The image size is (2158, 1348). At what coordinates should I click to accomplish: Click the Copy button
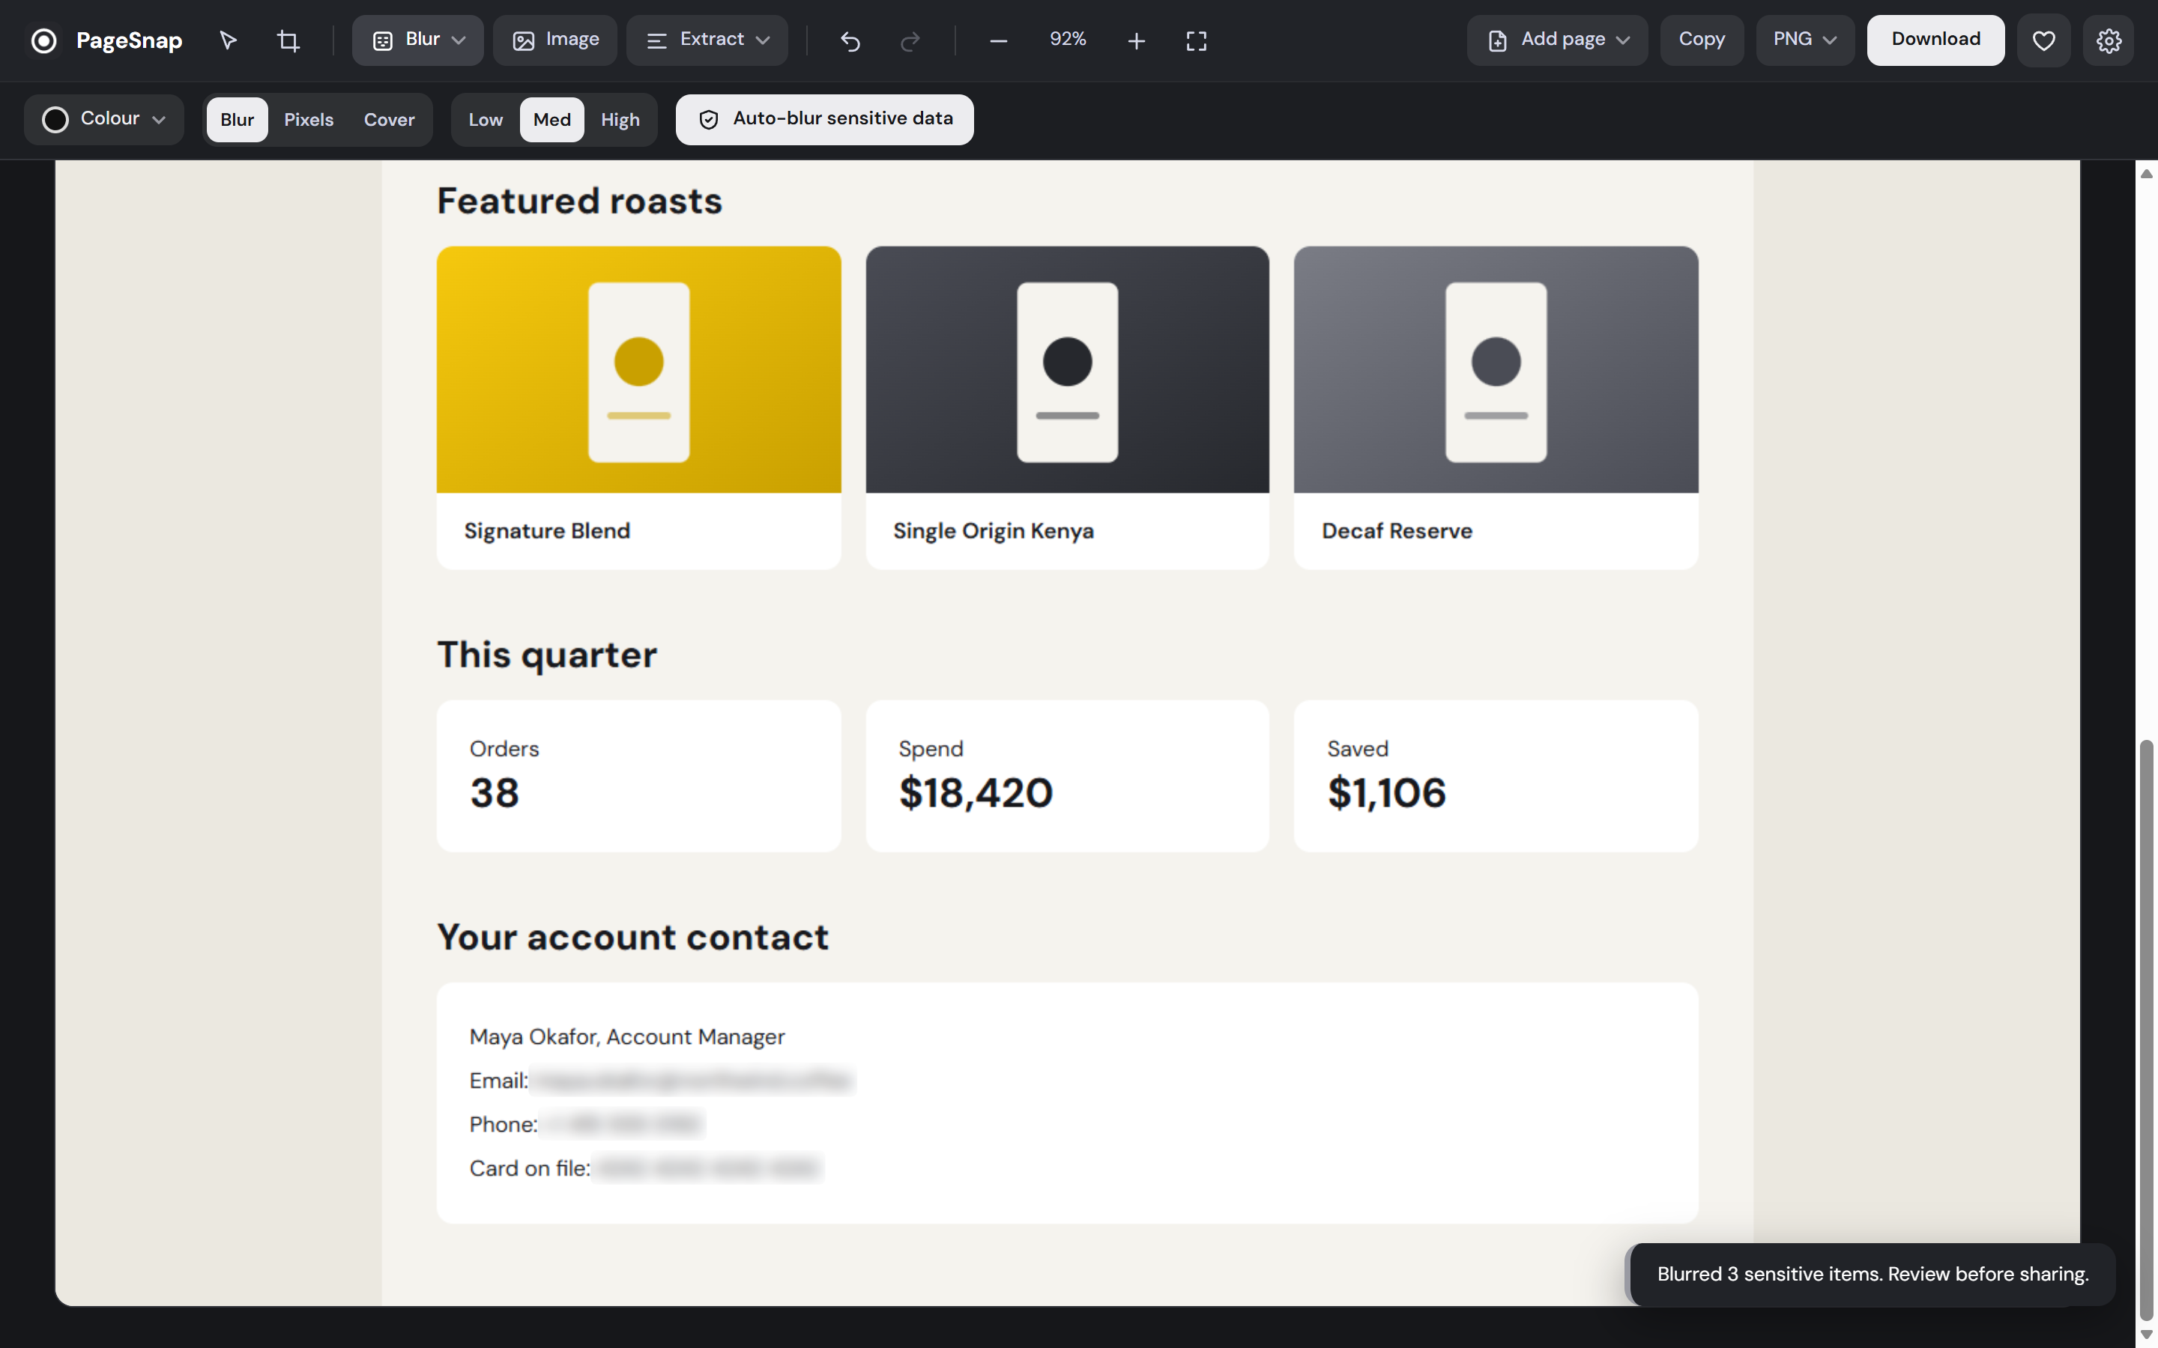tap(1702, 40)
